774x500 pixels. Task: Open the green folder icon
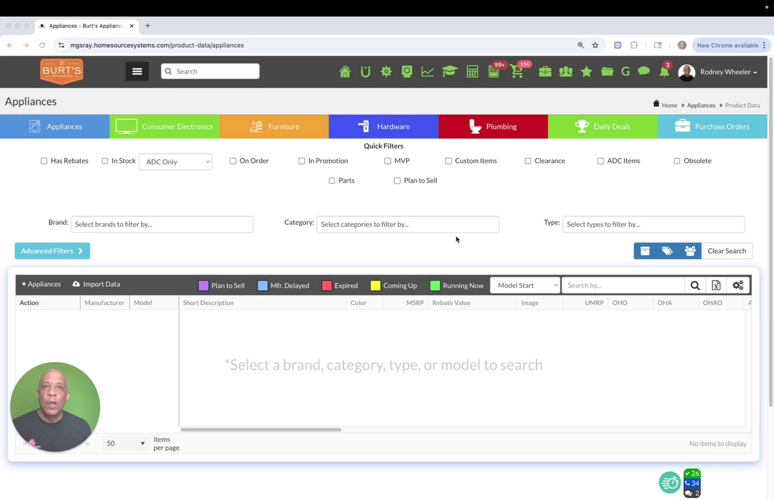click(607, 71)
